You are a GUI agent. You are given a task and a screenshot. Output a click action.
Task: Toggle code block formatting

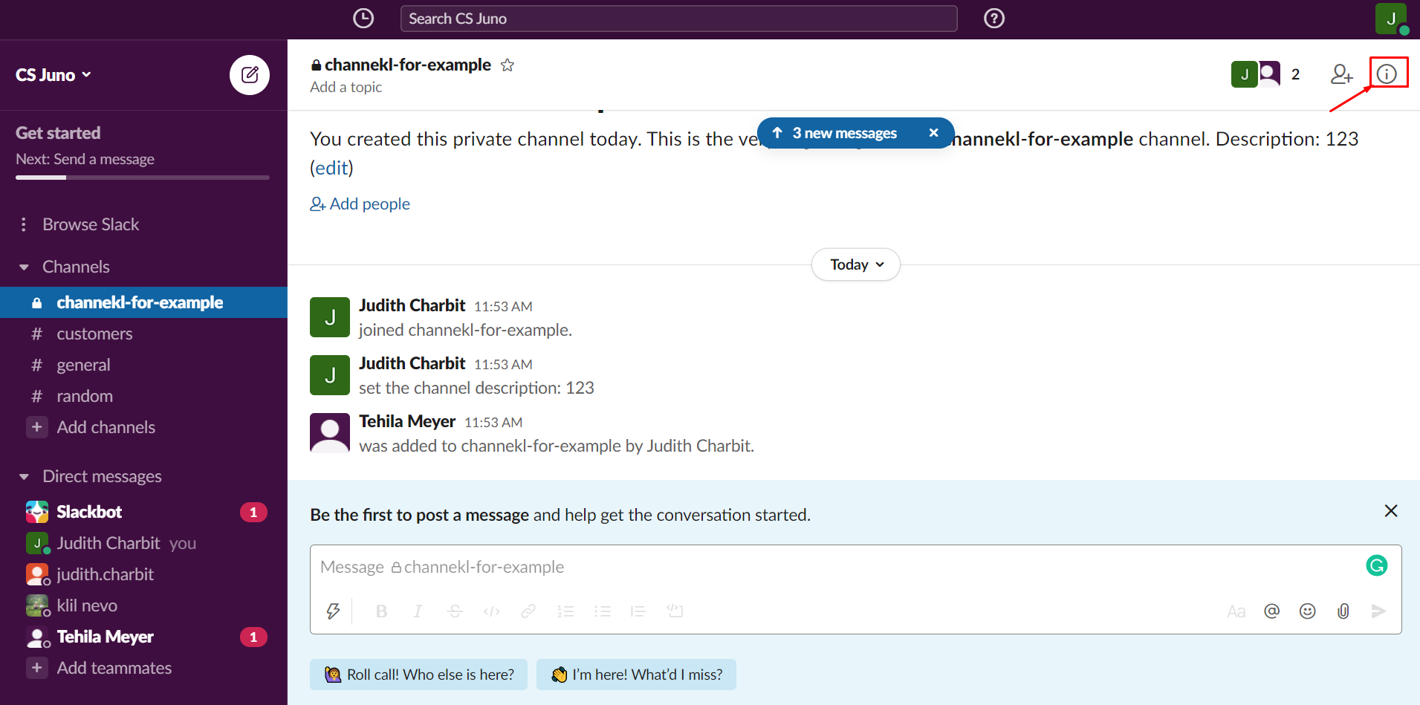[675, 611]
